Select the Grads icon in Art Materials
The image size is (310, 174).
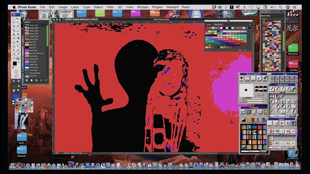pyautogui.click(x=254, y=112)
